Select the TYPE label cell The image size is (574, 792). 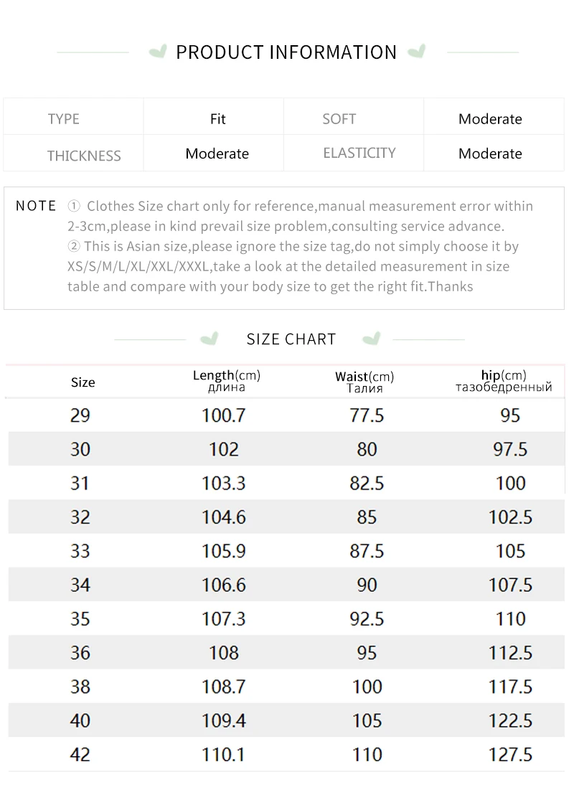click(64, 119)
